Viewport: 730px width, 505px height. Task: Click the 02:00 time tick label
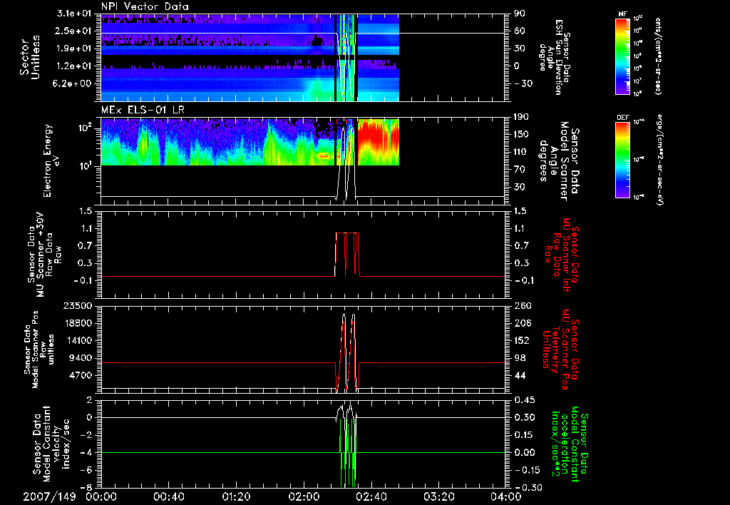pyautogui.click(x=304, y=496)
